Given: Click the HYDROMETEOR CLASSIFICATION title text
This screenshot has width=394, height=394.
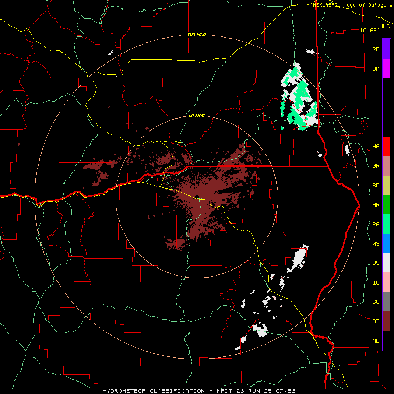Looking at the screenshot, I should (154, 391).
